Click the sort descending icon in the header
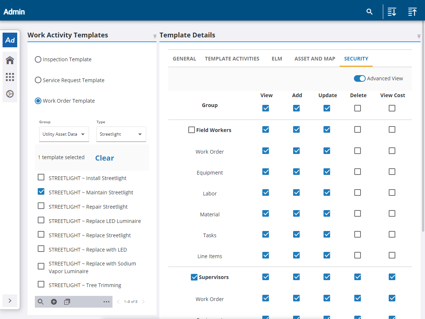 pyautogui.click(x=392, y=12)
